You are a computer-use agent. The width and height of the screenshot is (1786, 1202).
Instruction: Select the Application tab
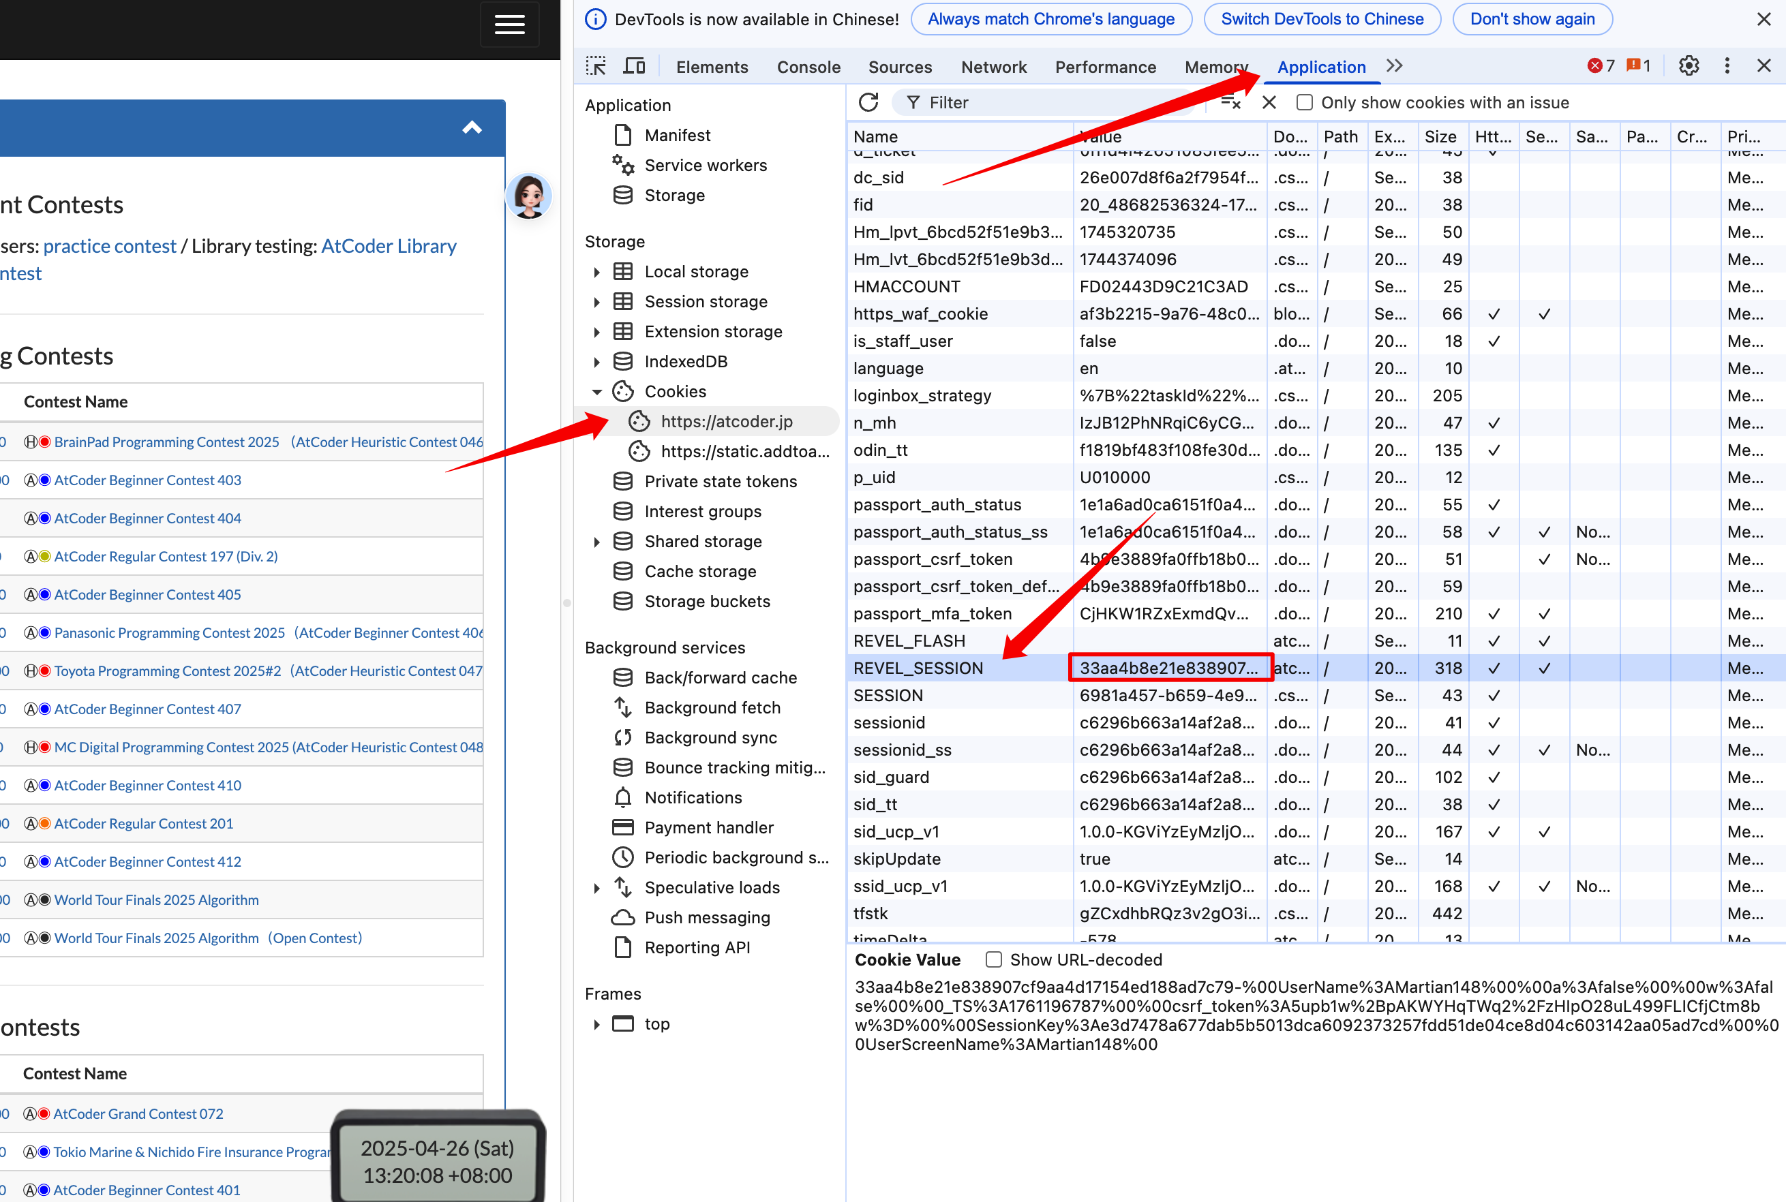(x=1320, y=67)
